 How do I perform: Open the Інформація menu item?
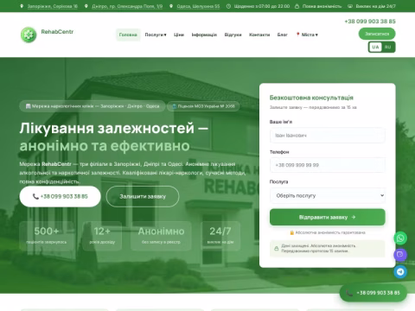click(204, 35)
